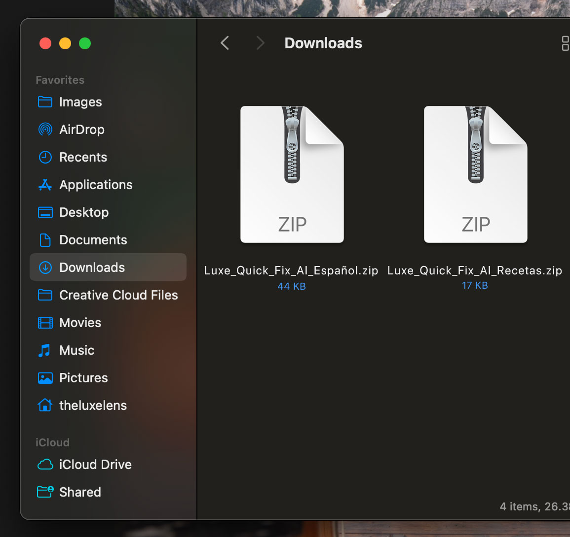This screenshot has height=537, width=570.
Task: Click the Pictures sidebar icon
Action: pyautogui.click(x=45, y=377)
